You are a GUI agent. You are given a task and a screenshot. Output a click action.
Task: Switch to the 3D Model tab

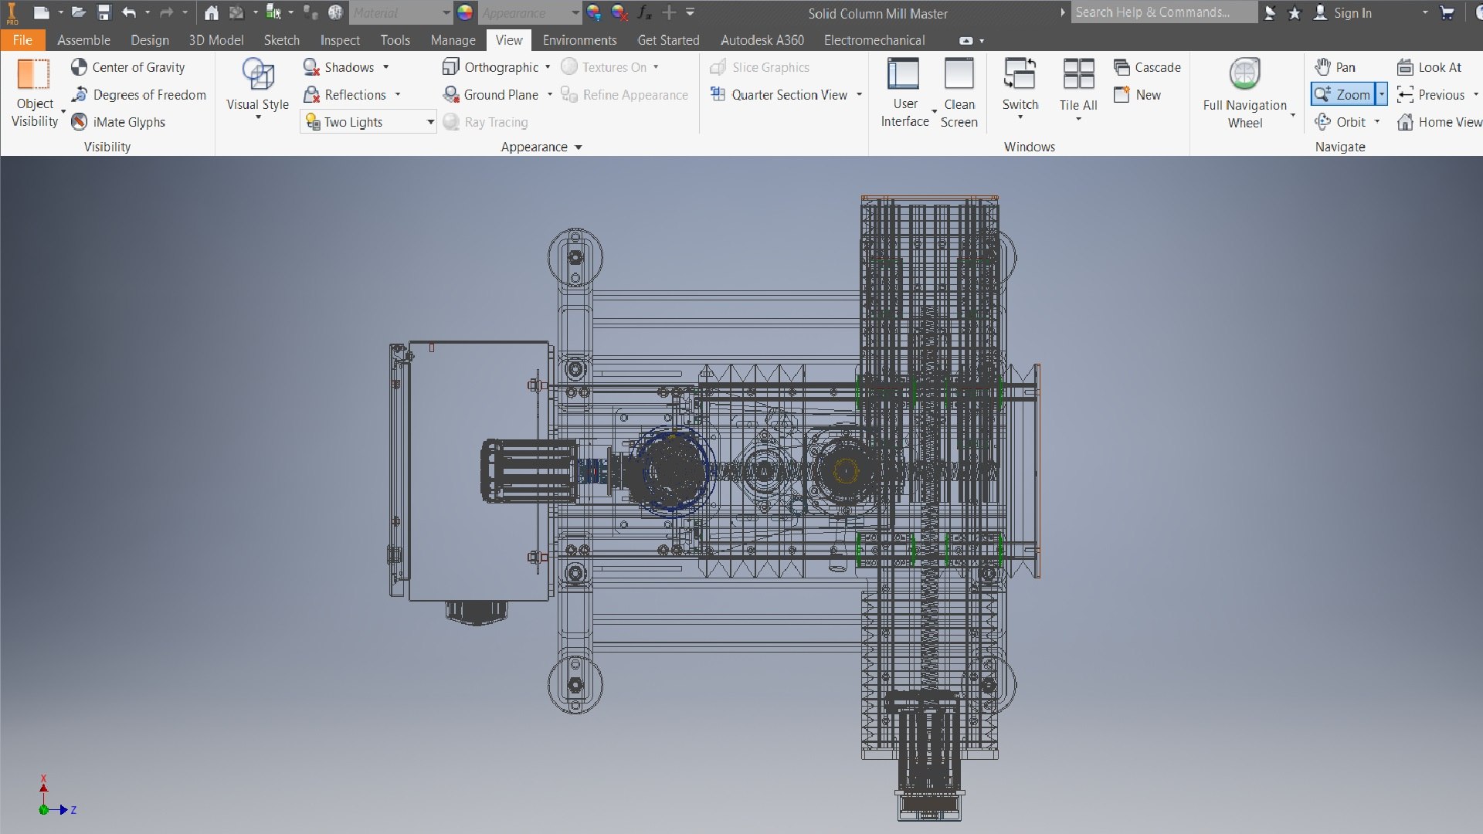(x=216, y=40)
